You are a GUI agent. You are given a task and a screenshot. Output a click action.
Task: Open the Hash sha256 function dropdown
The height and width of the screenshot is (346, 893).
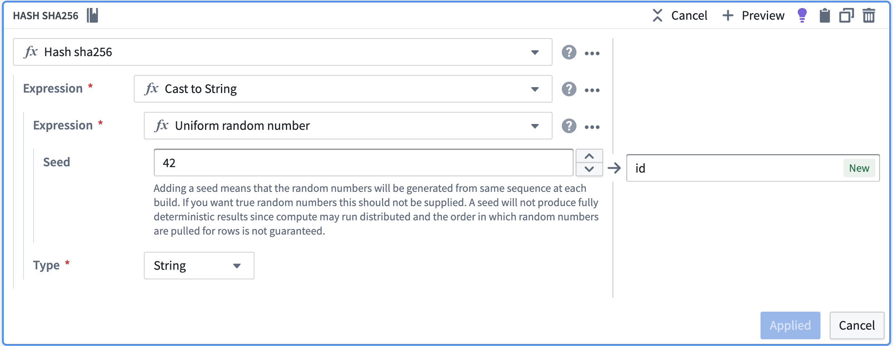tap(535, 52)
